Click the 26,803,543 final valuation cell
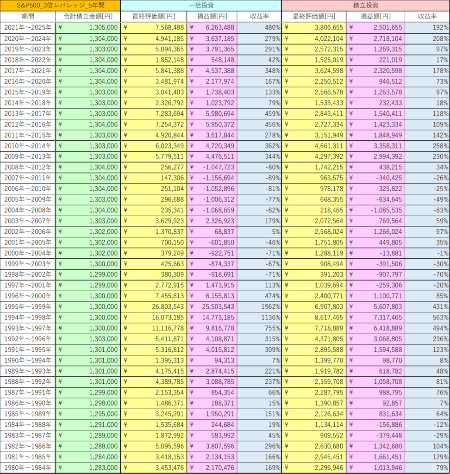 154,307
